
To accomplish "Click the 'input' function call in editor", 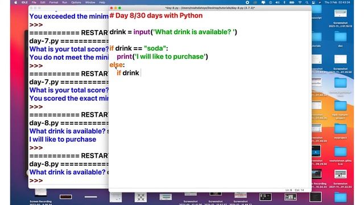I will click(142, 32).
